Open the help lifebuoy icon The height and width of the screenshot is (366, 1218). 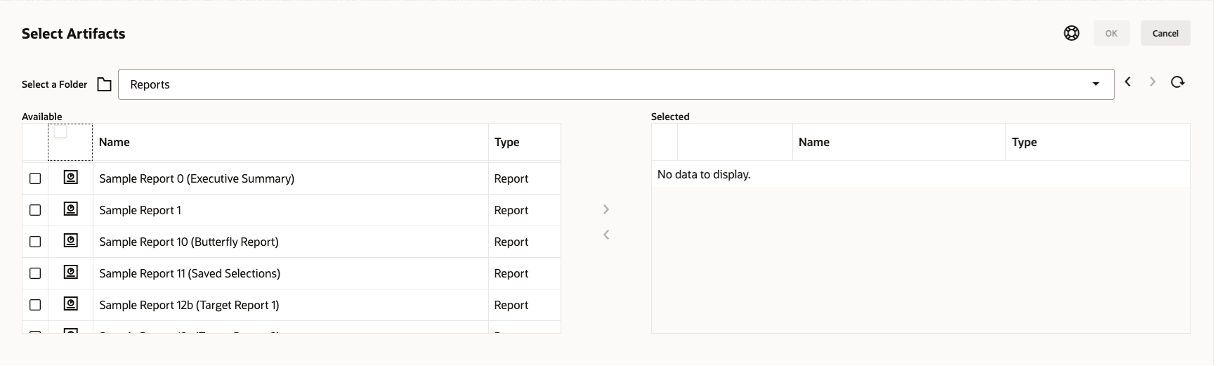[x=1071, y=33]
